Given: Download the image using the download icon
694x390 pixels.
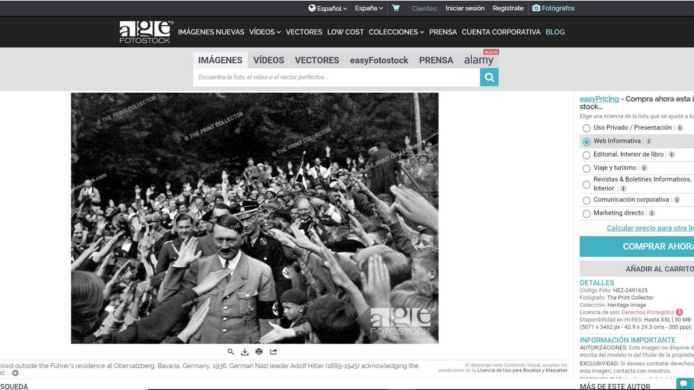Looking at the screenshot, I should (x=244, y=351).
